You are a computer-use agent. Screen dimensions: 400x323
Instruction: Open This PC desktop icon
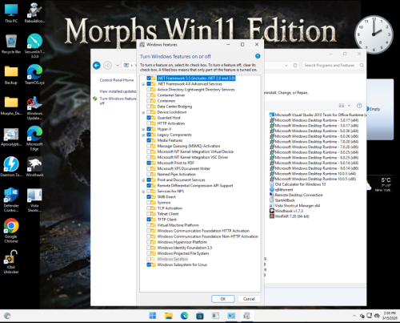pyautogui.click(x=11, y=13)
